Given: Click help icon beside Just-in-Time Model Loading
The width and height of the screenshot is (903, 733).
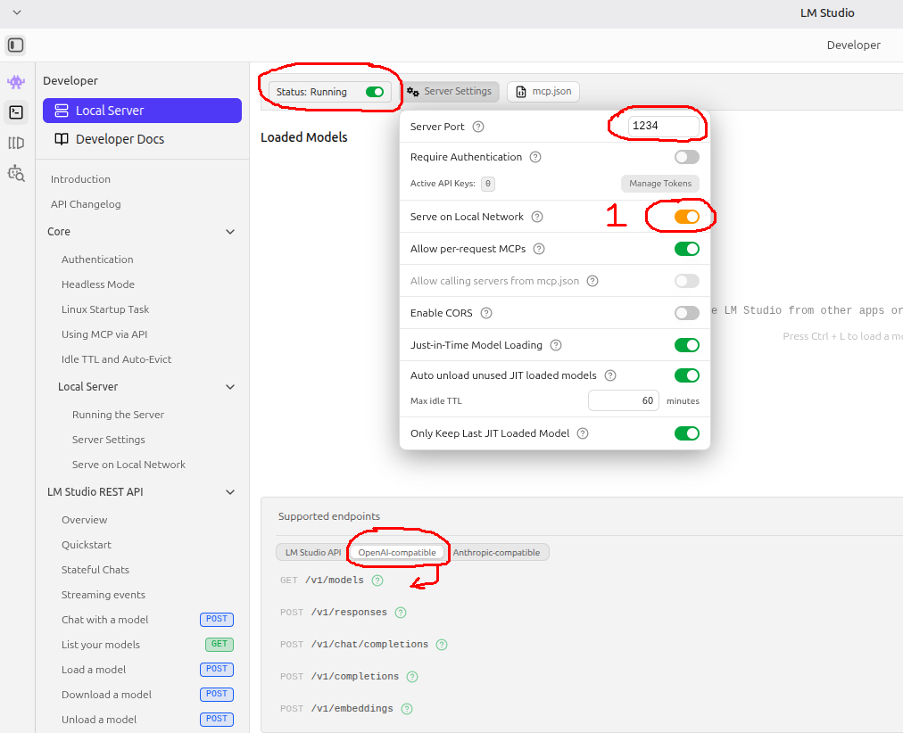Looking at the screenshot, I should pyautogui.click(x=556, y=345).
